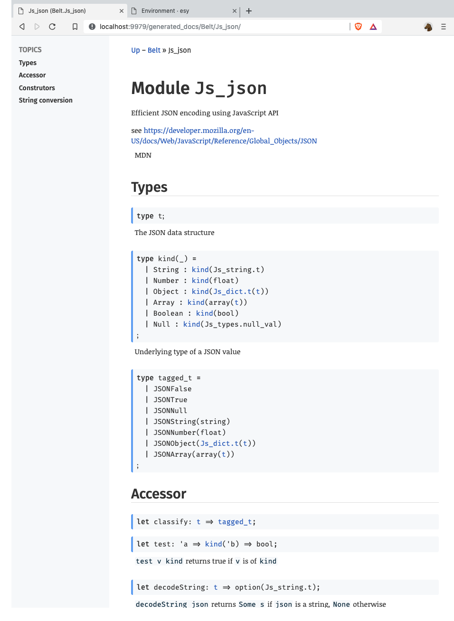Click the browser back navigation arrow
The height and width of the screenshot is (621, 454).
click(x=22, y=27)
